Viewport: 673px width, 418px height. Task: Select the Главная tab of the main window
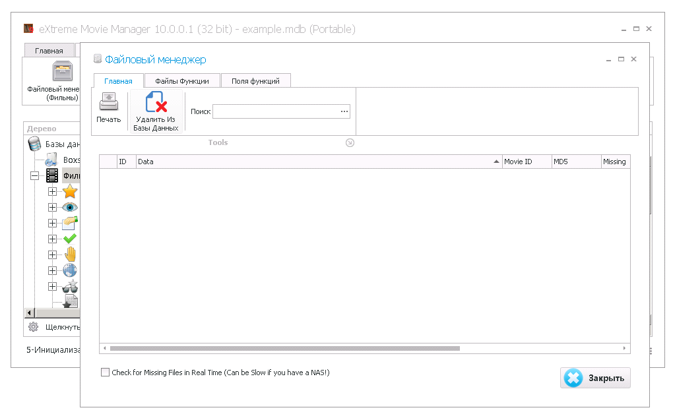(x=49, y=51)
